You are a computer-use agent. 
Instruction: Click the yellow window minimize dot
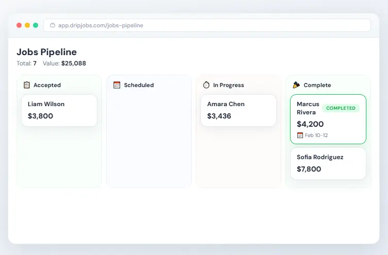27,25
